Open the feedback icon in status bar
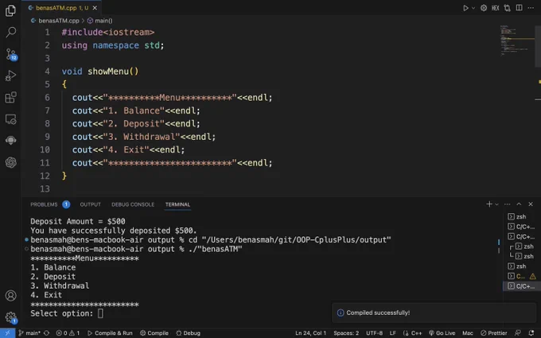Viewport: 541px width, 338px height. coord(518,333)
